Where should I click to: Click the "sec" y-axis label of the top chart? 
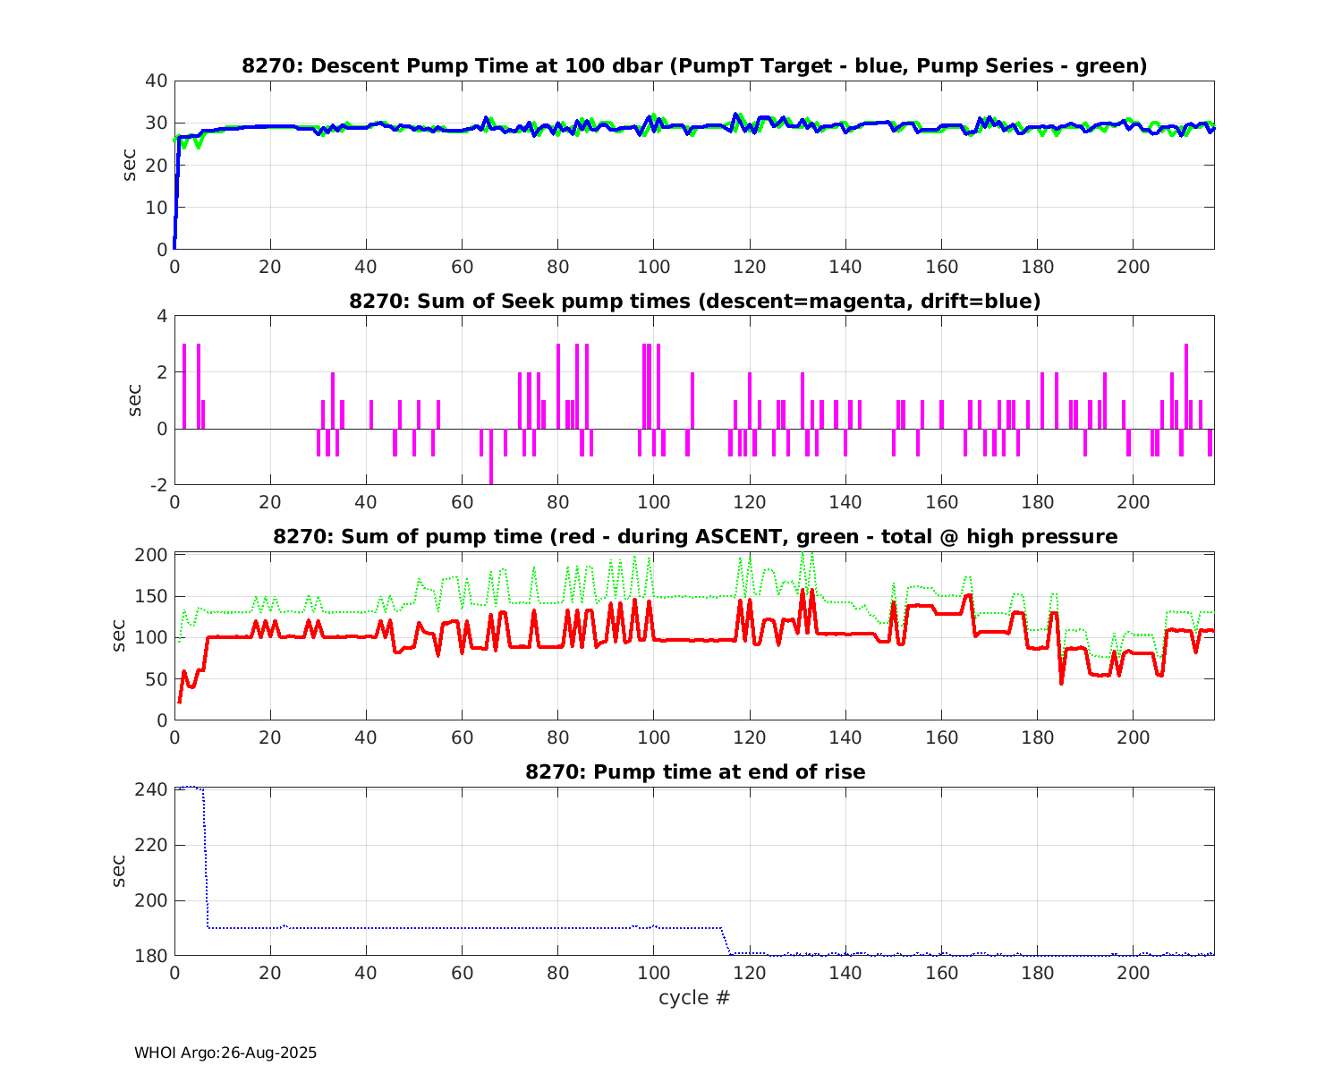[131, 165]
